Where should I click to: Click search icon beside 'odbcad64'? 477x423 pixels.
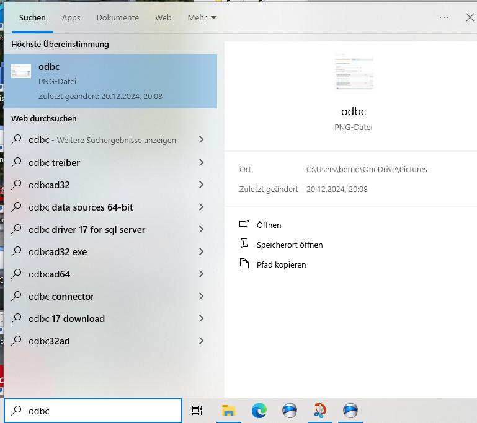click(x=16, y=274)
